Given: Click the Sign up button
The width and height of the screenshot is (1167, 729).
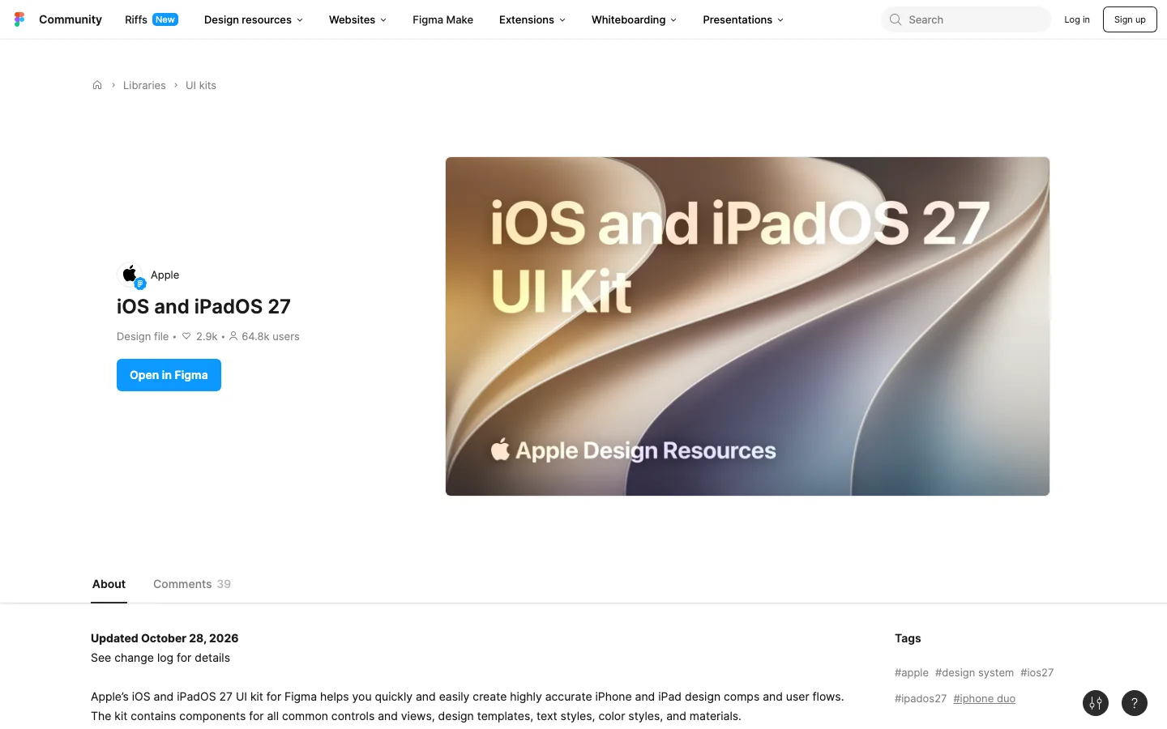Looking at the screenshot, I should tap(1130, 19).
